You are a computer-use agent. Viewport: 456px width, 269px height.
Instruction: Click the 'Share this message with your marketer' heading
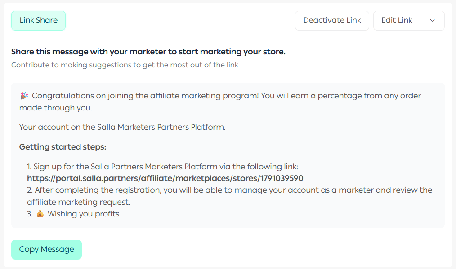click(x=148, y=52)
